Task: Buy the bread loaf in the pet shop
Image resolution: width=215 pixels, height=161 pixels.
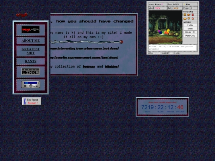Action: click(x=185, y=18)
